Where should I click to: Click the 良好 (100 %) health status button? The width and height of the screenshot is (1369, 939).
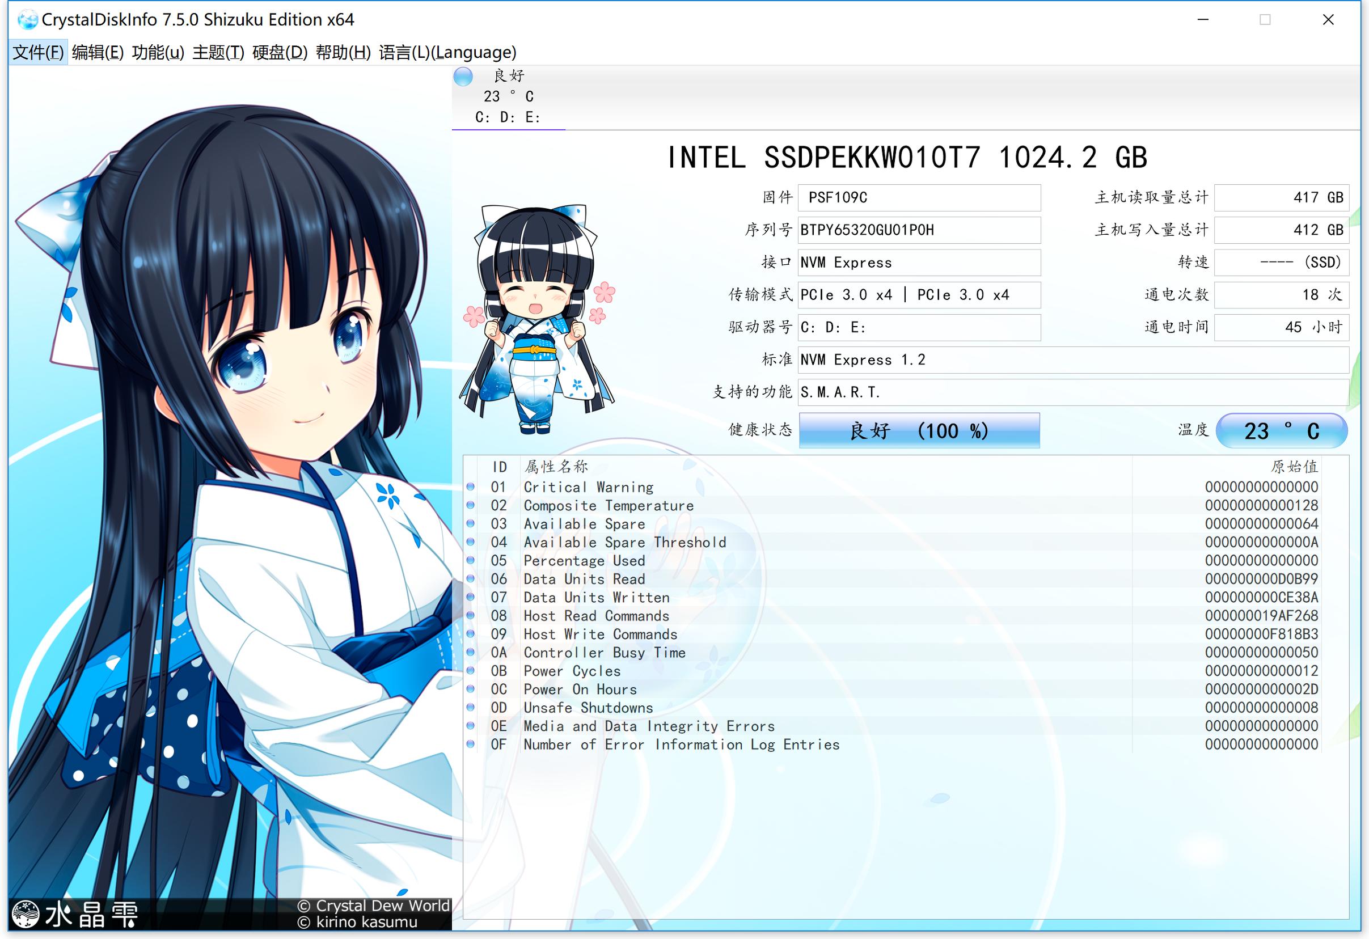pos(919,430)
